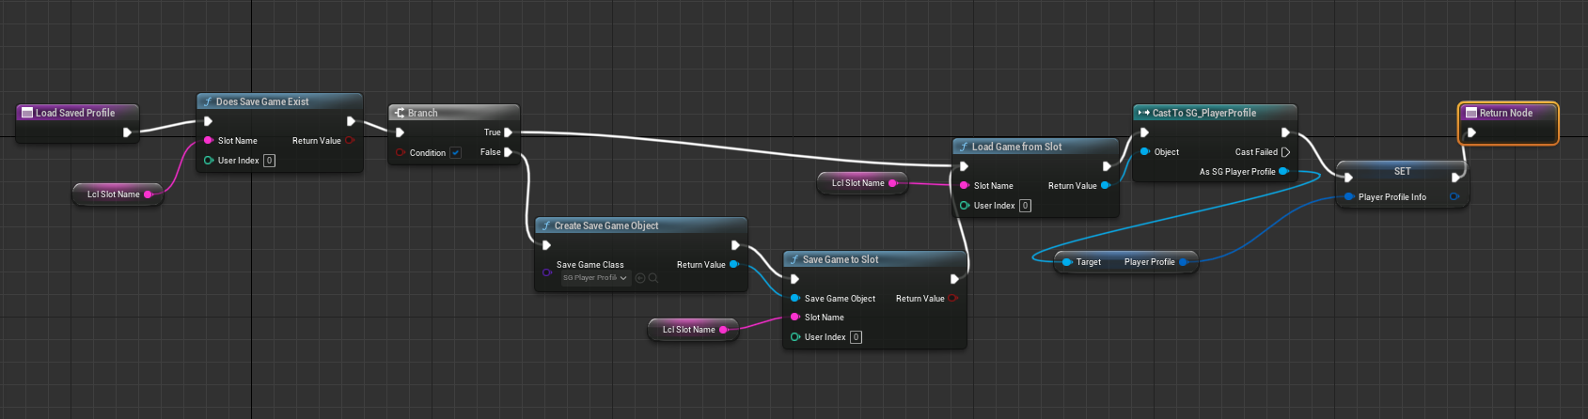Click the Load Saved Profile exec output pin

pos(127,132)
